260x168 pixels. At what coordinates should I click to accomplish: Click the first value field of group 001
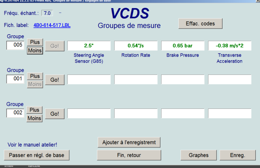click(x=89, y=79)
